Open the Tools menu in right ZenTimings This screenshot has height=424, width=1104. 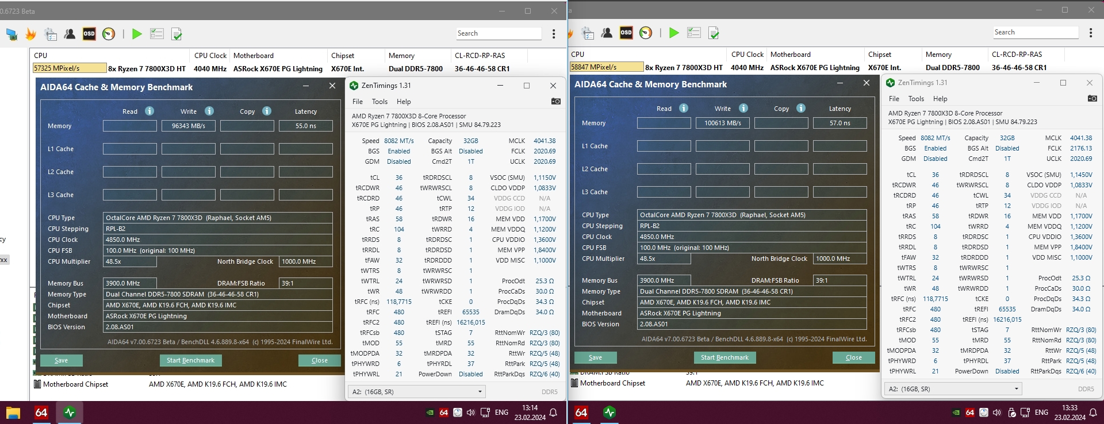916,99
